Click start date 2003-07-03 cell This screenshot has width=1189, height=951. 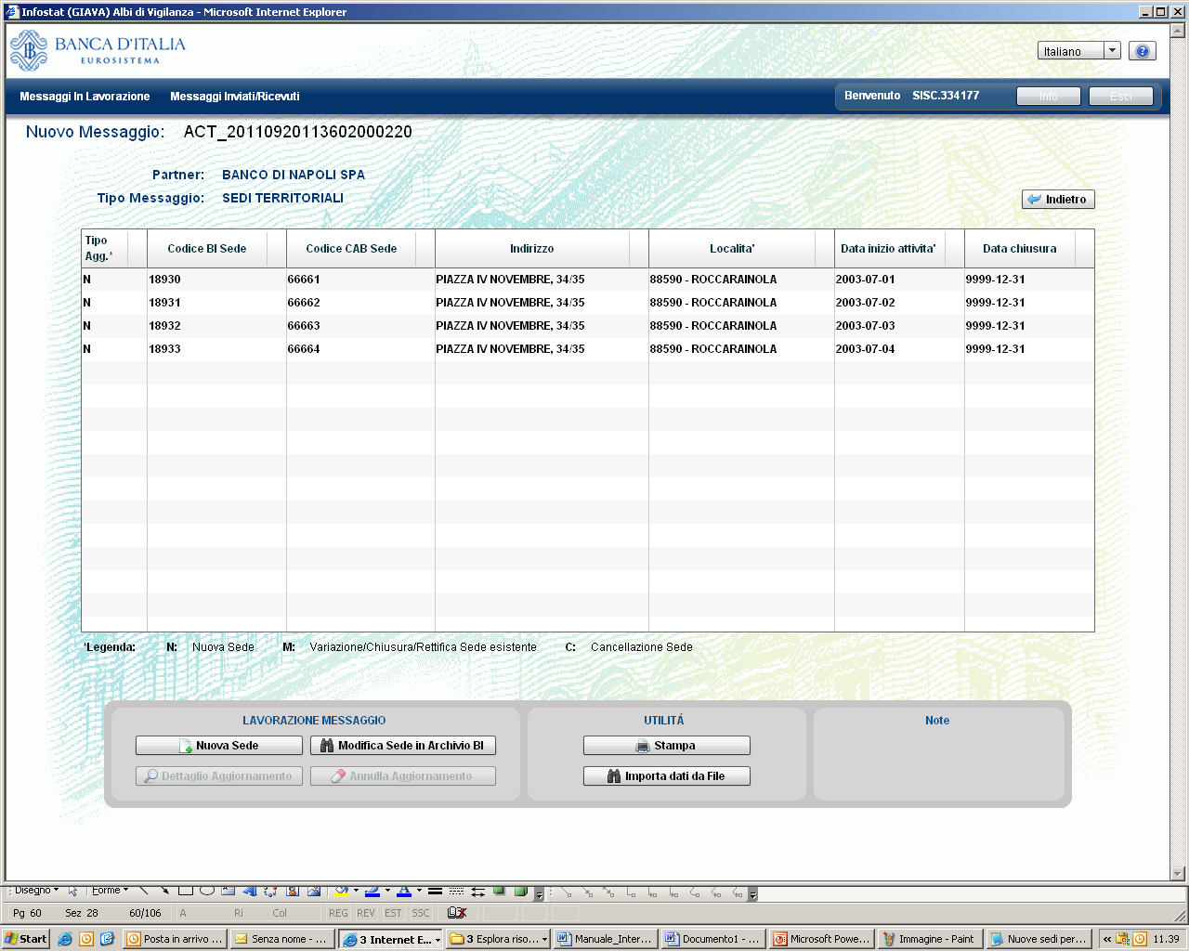coord(899,326)
